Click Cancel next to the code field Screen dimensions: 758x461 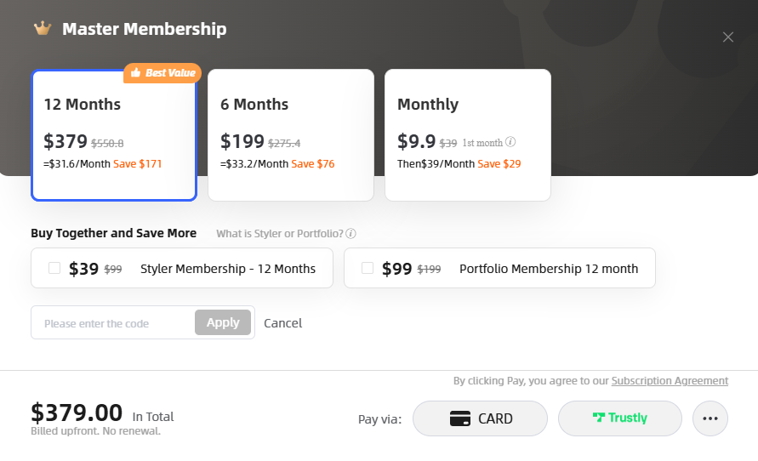pos(282,323)
